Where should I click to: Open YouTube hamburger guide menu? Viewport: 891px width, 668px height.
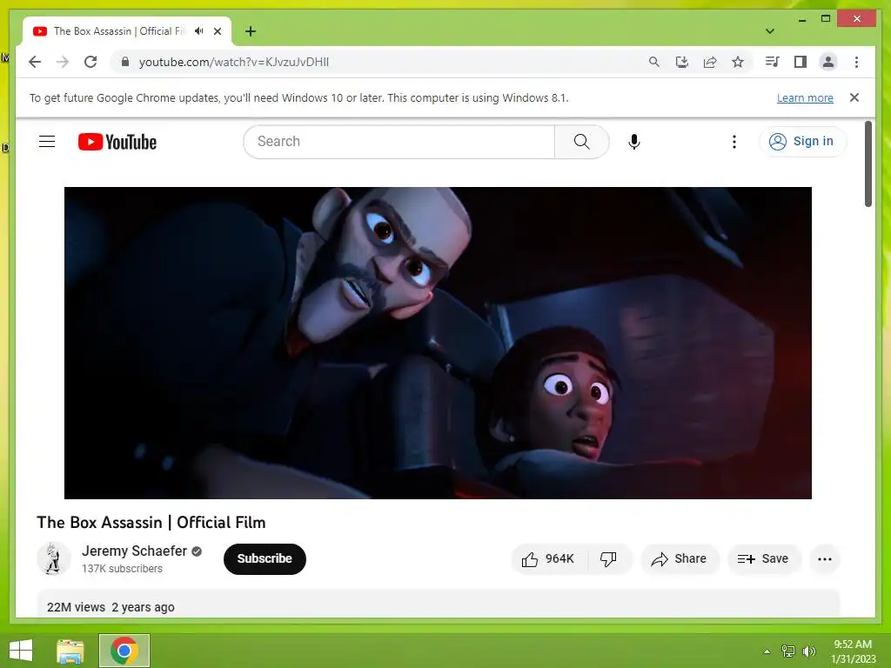[47, 142]
